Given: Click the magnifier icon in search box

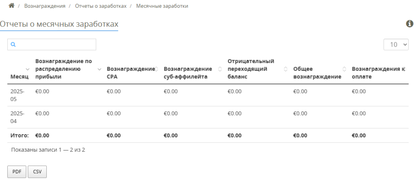Looking at the screenshot, I should pos(13,45).
